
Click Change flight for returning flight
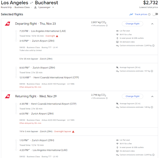point(132,96)
